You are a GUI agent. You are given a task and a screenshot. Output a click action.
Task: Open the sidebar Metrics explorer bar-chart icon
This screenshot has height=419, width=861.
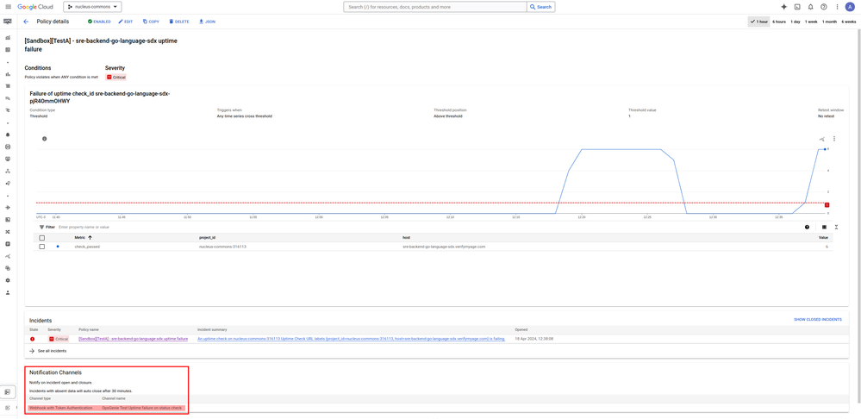(x=8, y=73)
